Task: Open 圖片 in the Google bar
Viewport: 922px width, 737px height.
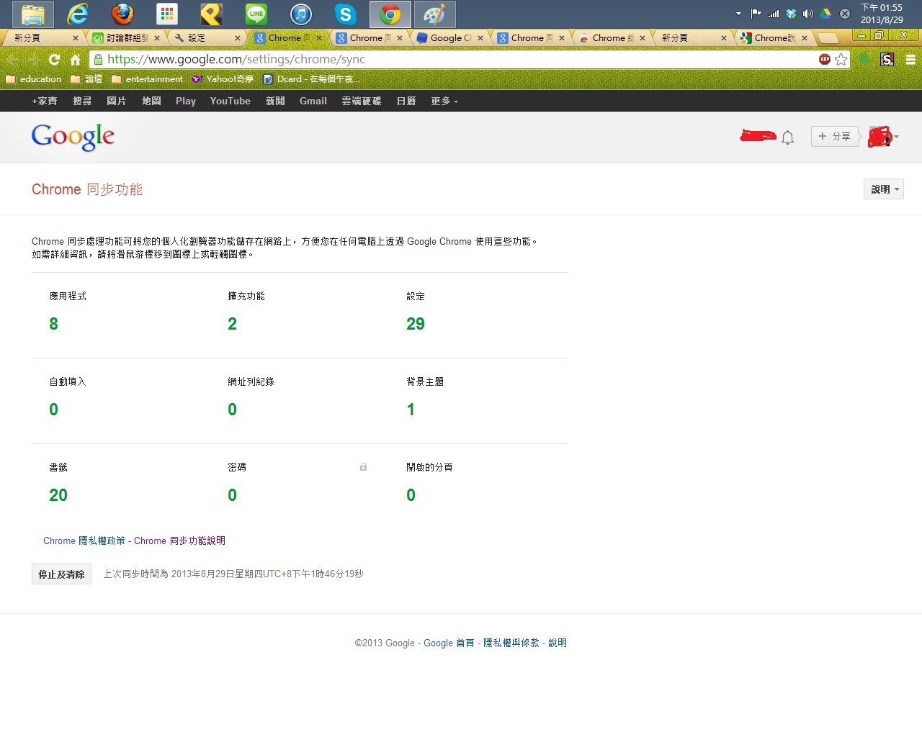Action: (116, 101)
